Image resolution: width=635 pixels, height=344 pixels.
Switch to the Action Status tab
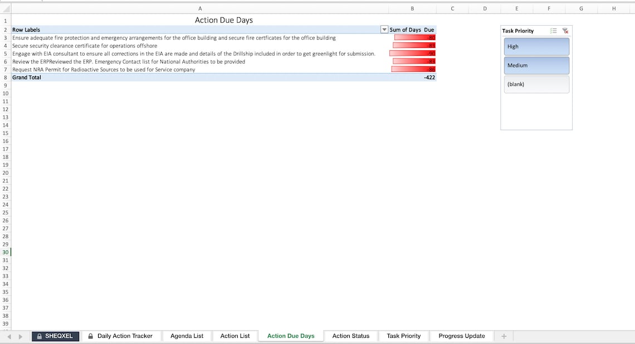[x=351, y=336]
